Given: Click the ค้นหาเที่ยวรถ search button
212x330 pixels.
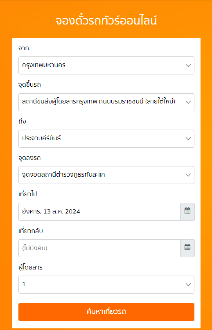Looking at the screenshot, I should (106, 312).
